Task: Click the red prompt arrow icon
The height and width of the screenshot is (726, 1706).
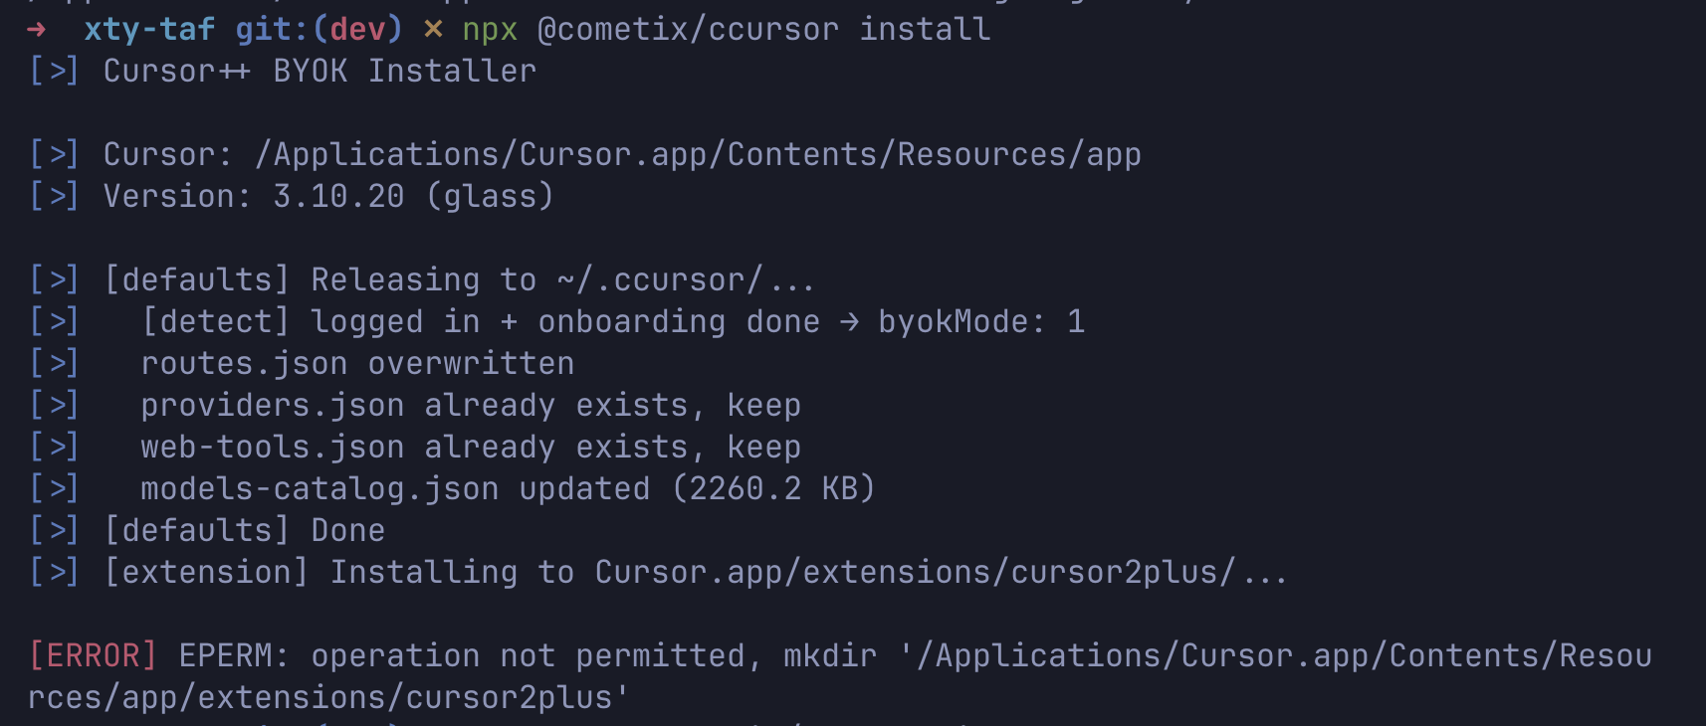Action: 37,30
